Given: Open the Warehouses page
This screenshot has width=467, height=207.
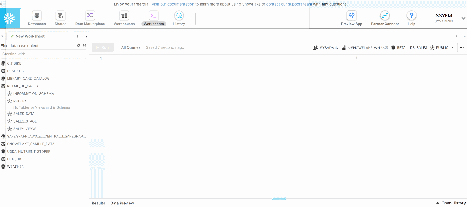Looking at the screenshot, I should pos(124,18).
